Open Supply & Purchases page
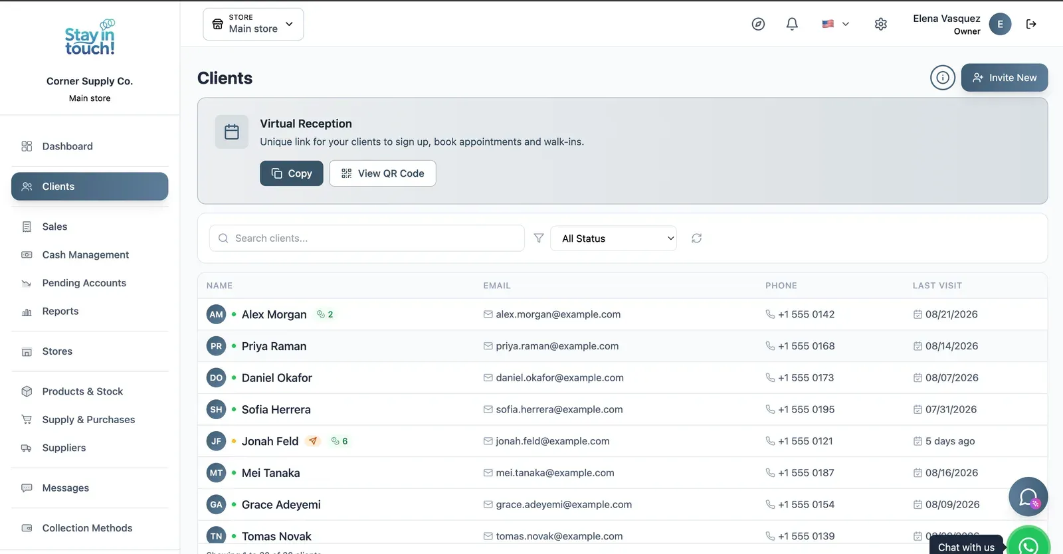 (90, 420)
